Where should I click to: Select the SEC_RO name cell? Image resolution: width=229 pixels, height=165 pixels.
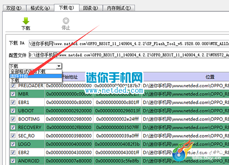coord(31,136)
